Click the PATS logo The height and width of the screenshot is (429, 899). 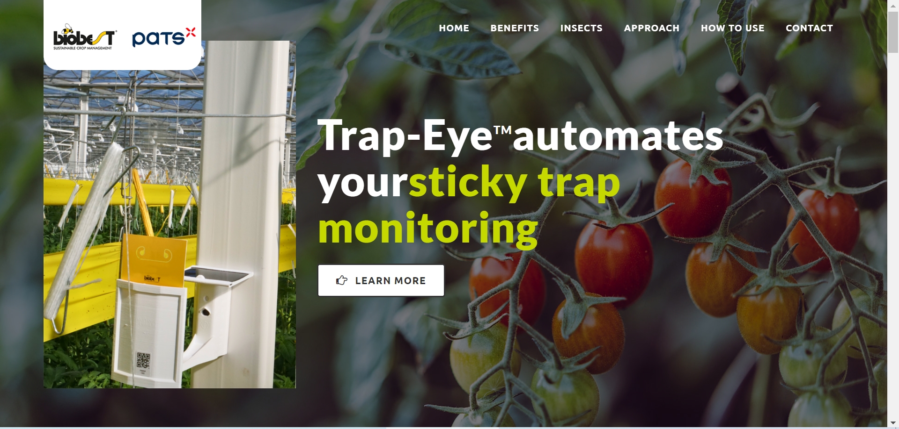(x=164, y=37)
